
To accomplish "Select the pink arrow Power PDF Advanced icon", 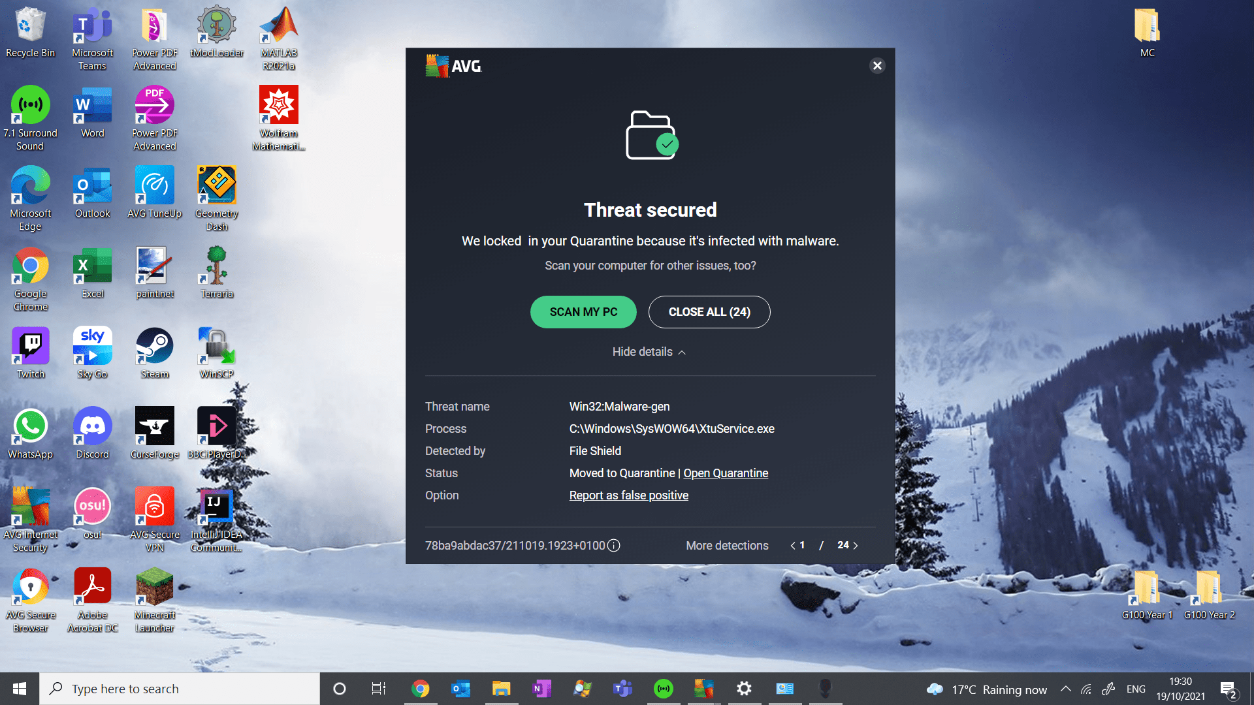I will point(155,119).
